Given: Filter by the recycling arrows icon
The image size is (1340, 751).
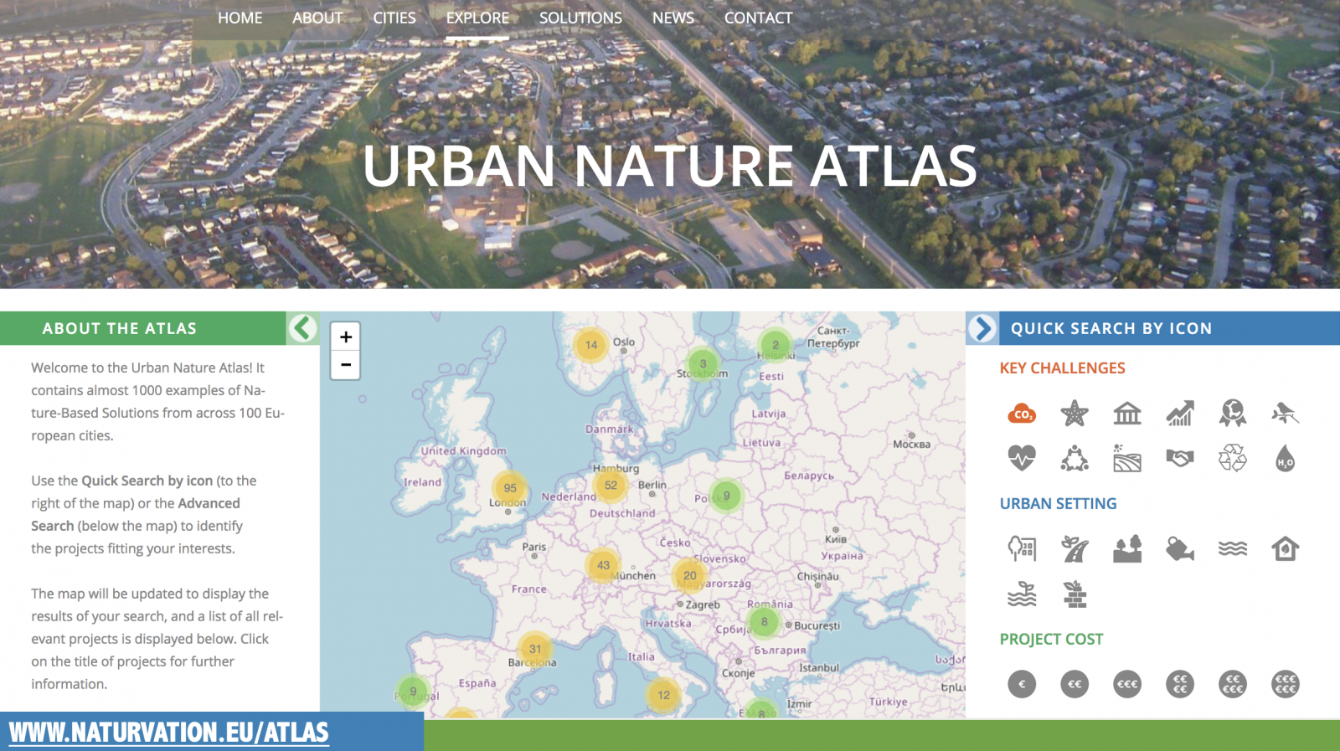Looking at the screenshot, I should click(x=1233, y=458).
